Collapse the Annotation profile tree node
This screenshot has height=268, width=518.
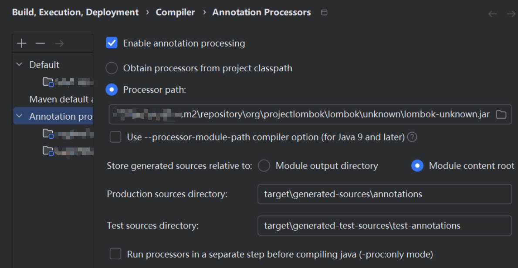19,116
